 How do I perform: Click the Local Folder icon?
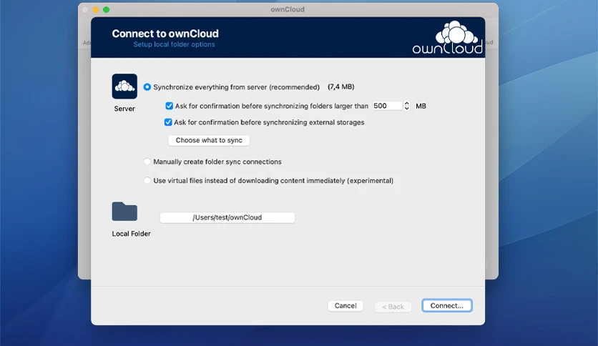point(124,212)
